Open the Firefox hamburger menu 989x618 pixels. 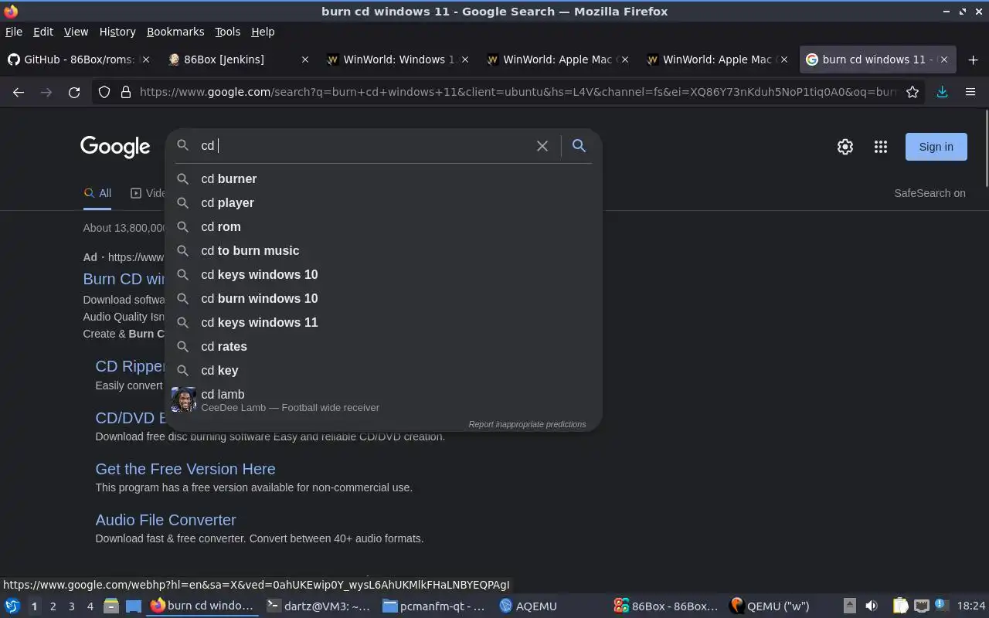click(970, 92)
